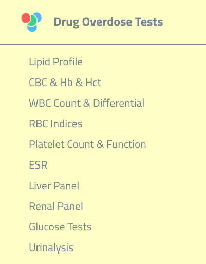This screenshot has height=264, width=206.
Task: Click the green circle in the logo
Action: [x=32, y=21]
